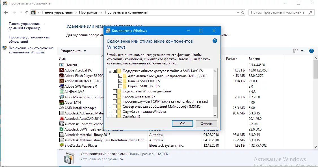The width and height of the screenshot is (318, 167).
Task: Click the Adobe SVG Viewer icon
Action: pyautogui.click(x=61, y=86)
